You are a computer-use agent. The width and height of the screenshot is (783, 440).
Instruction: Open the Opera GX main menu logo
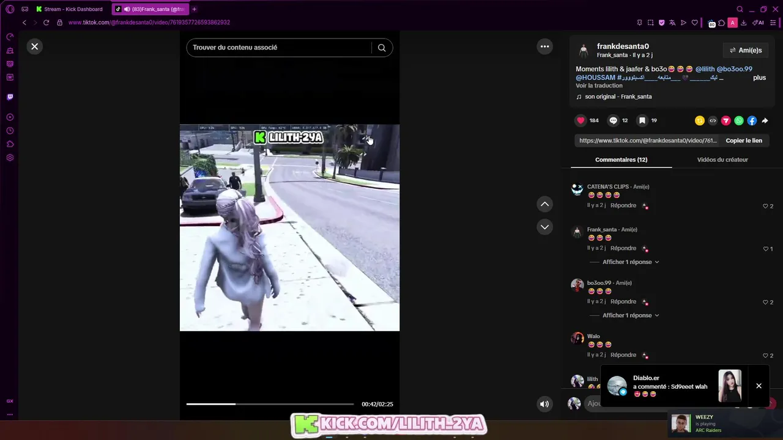10,9
